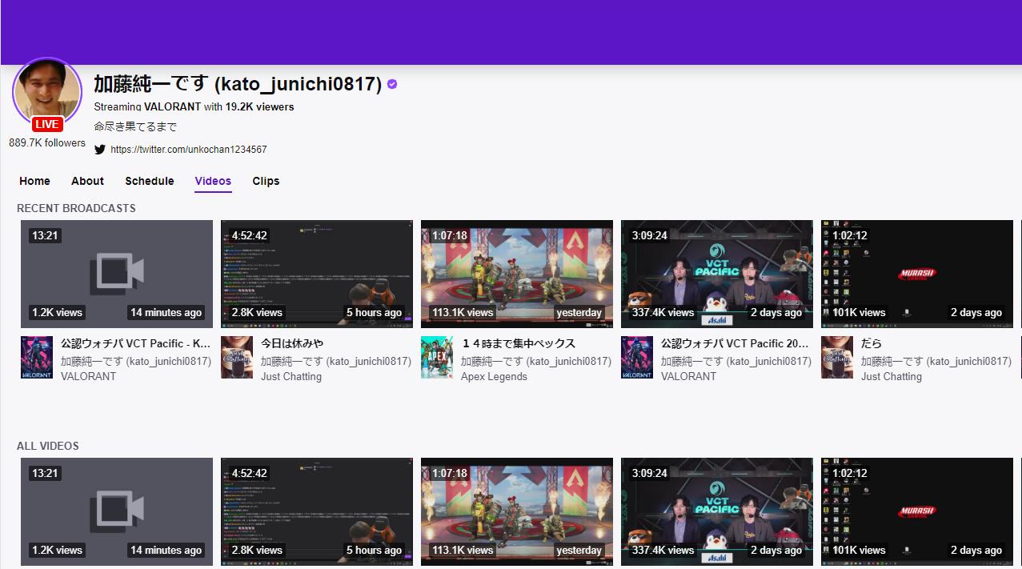
Task: Go to the Schedule tab
Action: pyautogui.click(x=150, y=181)
